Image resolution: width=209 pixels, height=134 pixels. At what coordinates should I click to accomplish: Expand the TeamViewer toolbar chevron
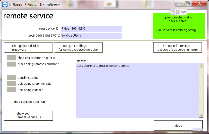pos(184,12)
